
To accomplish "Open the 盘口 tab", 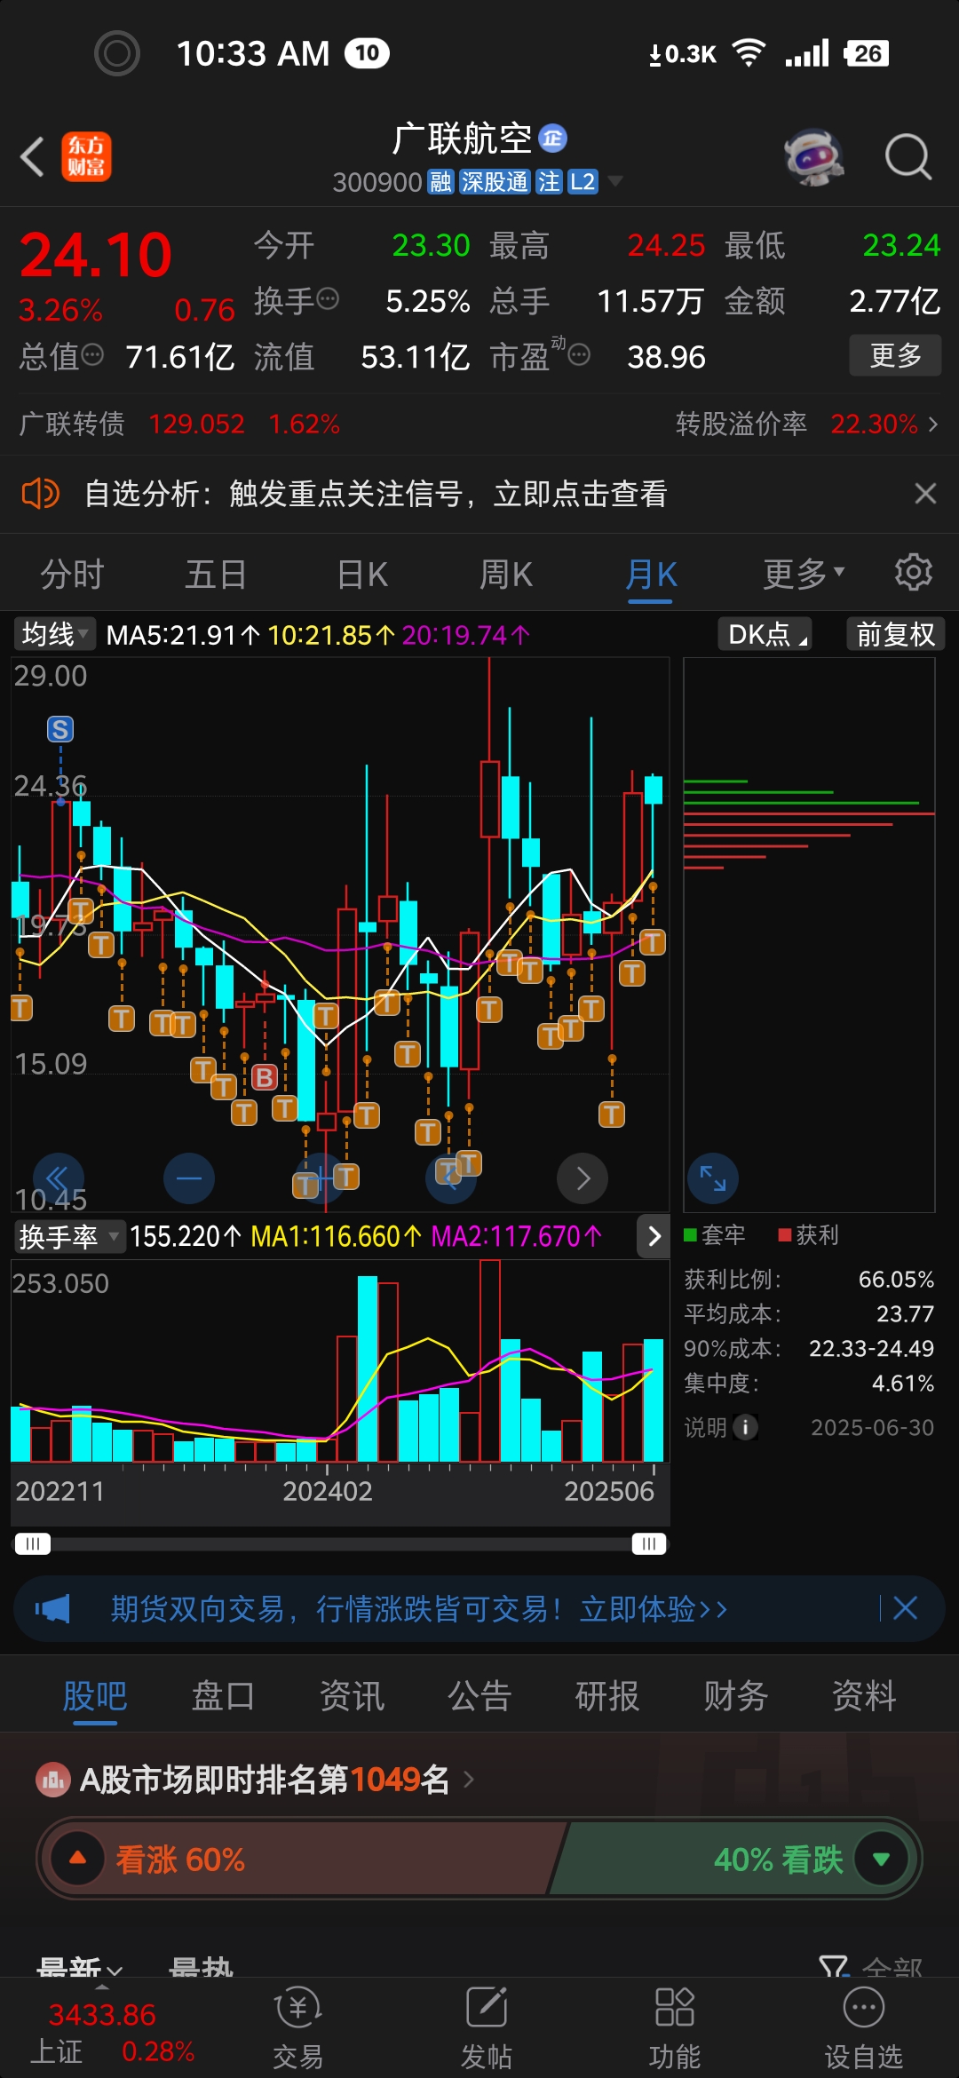I will coord(223,1696).
